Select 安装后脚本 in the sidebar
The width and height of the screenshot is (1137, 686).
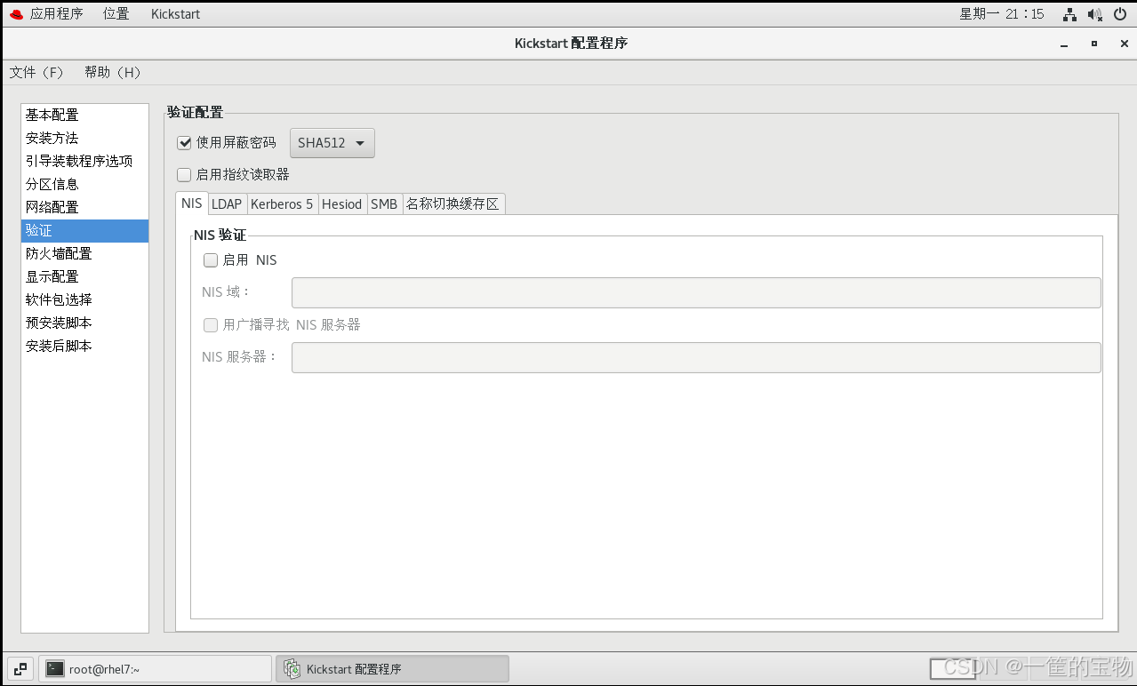(x=84, y=346)
